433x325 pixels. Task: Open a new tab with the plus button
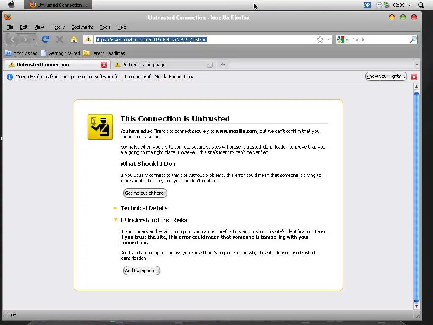[x=222, y=65]
